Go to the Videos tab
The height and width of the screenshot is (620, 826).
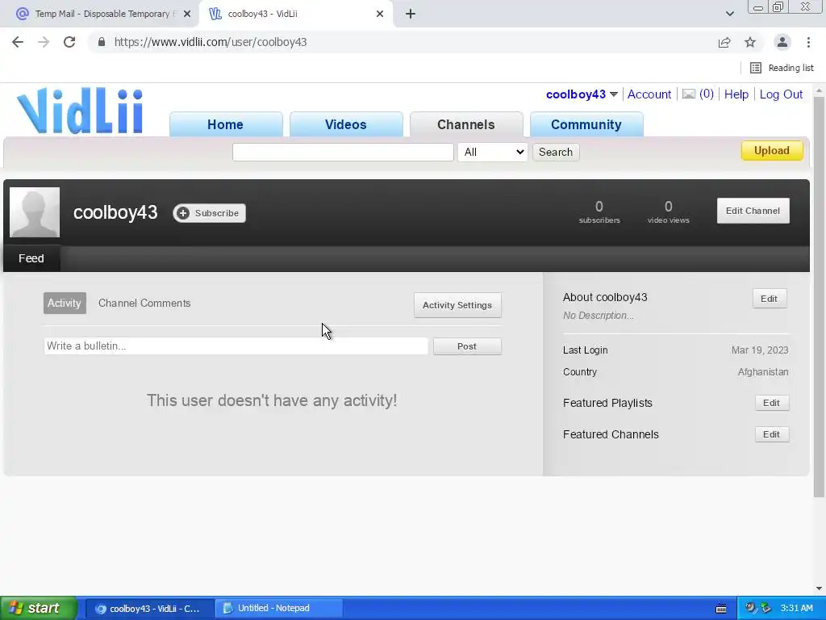coord(345,124)
